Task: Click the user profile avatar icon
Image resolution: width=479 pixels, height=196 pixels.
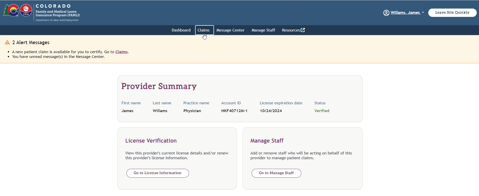Action: (386, 13)
